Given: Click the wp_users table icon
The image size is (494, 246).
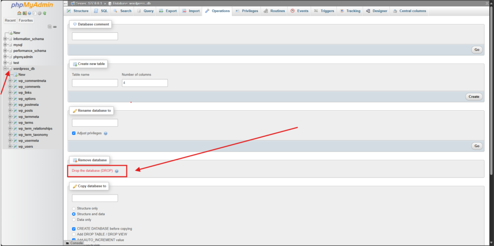Looking at the screenshot, I should pos(15,147).
